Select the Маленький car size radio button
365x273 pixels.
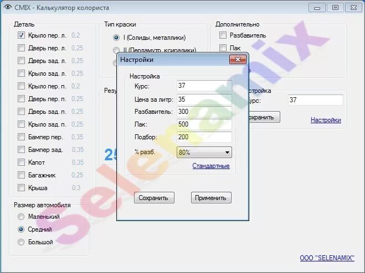21,217
